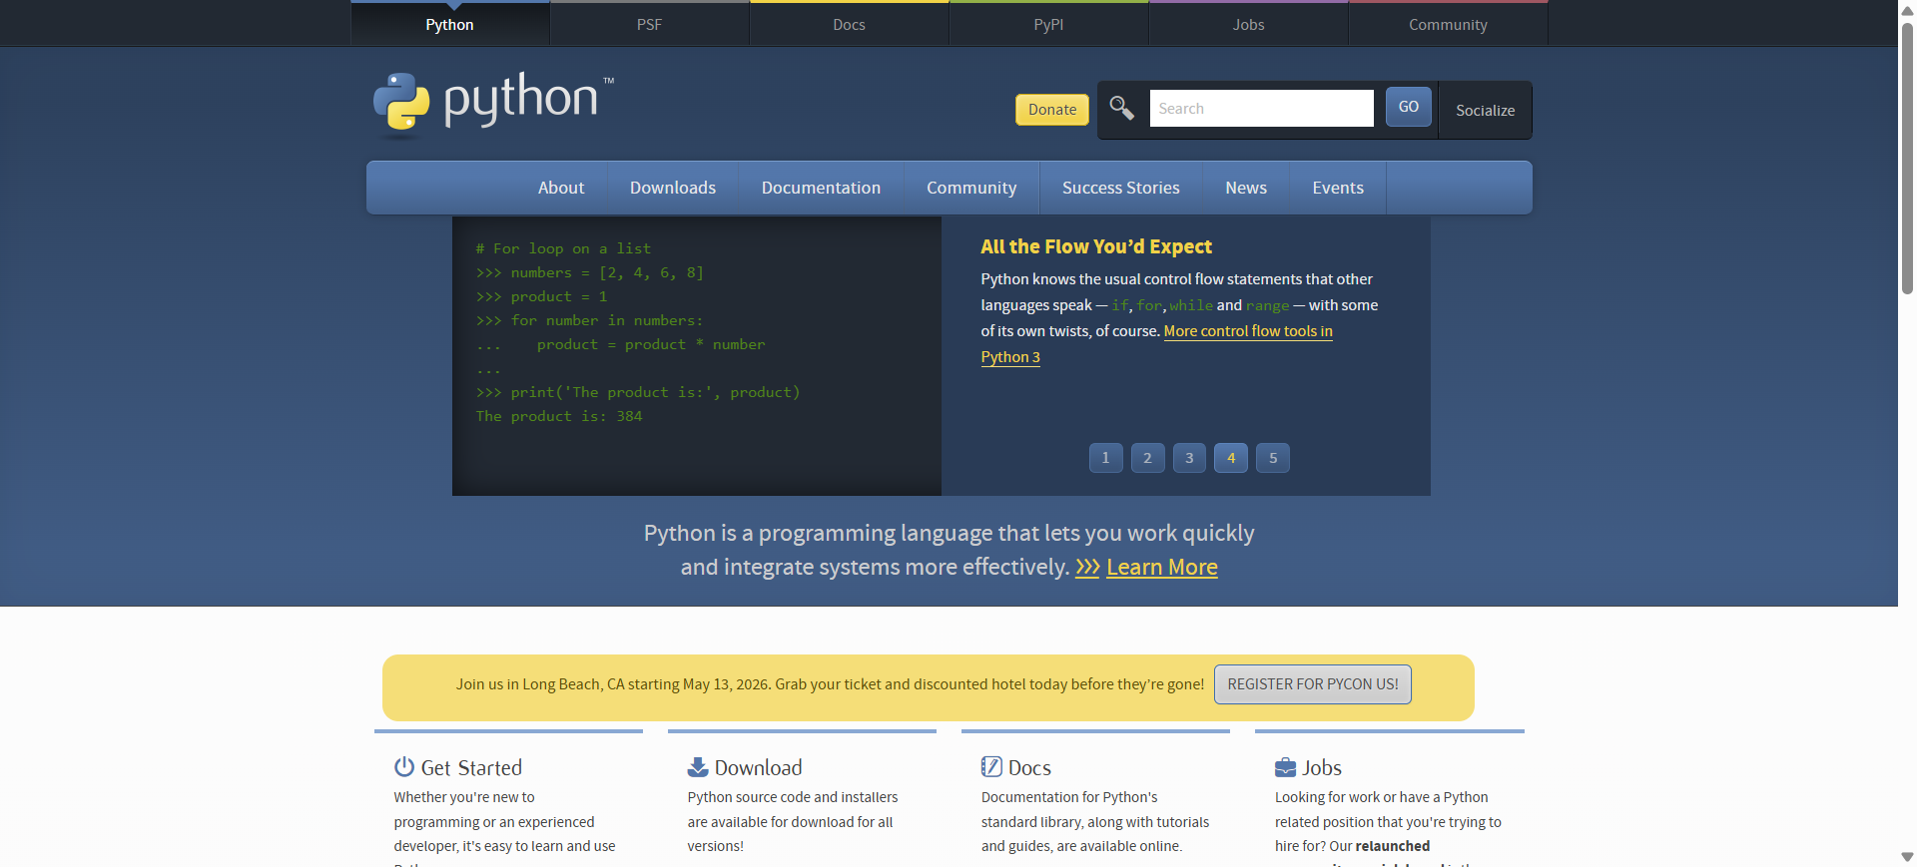Follow 'More control flow tools in Python 3' link
Viewport: 1917px width, 867px height.
point(1247,331)
